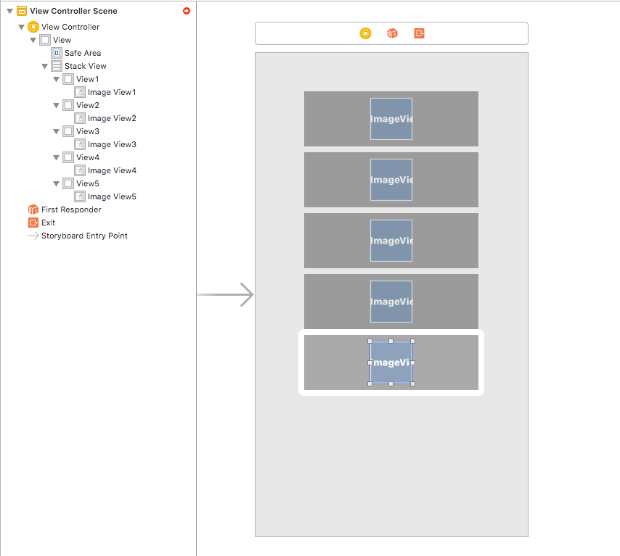Click the Storyboard Entry Point arrow icon

point(33,236)
